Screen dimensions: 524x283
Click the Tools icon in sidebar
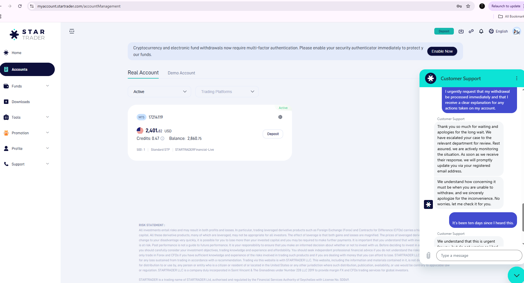point(6,117)
